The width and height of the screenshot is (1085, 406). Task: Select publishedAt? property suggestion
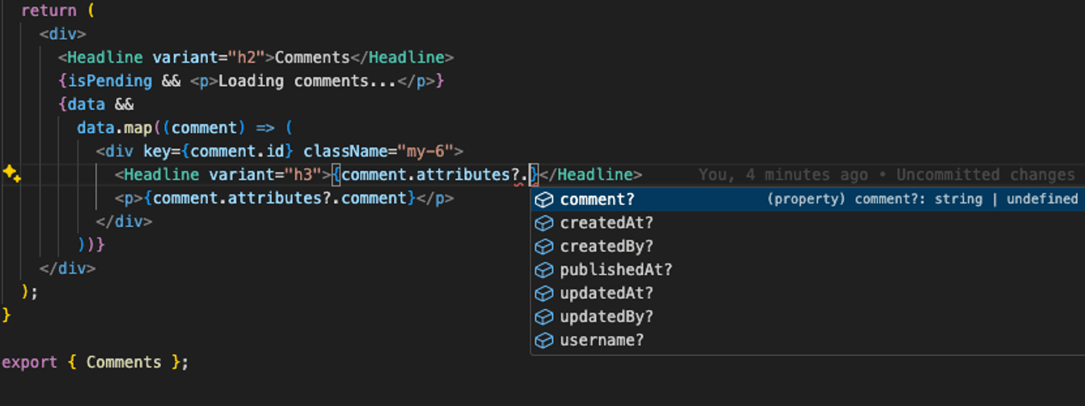808,270
